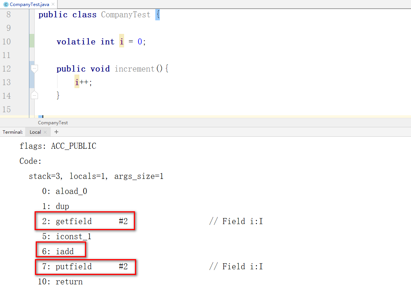
Task: Click the Terminal: panel label
Action: pos(12,132)
